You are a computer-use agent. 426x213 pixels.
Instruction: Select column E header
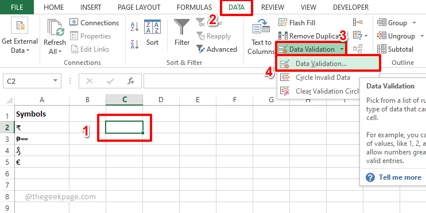[x=197, y=100]
